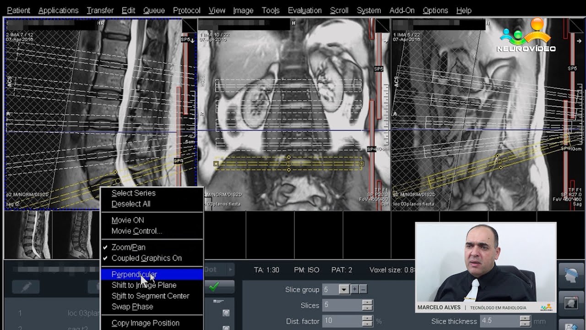Open the Protocol menu
Viewport: 586px width, 330px height.
(186, 10)
